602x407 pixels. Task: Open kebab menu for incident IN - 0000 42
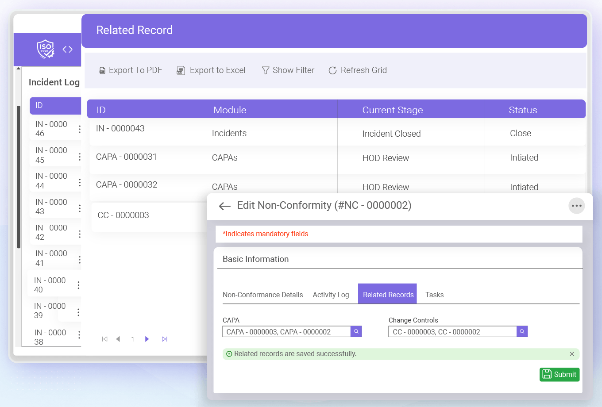pyautogui.click(x=80, y=234)
